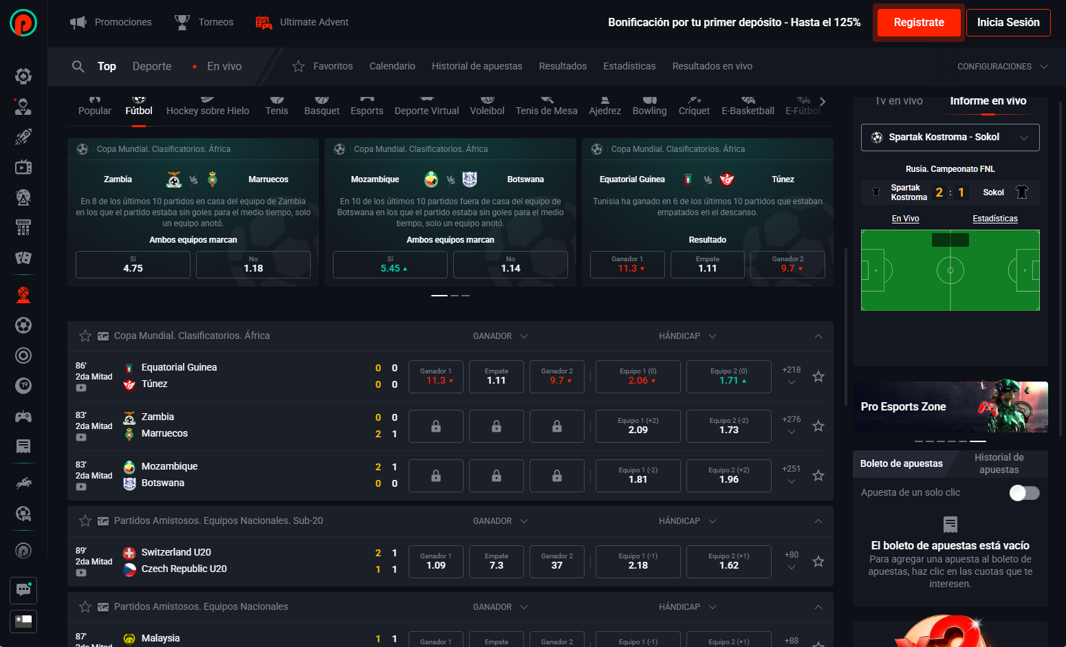Open the Tv en vivo tab

point(899,101)
